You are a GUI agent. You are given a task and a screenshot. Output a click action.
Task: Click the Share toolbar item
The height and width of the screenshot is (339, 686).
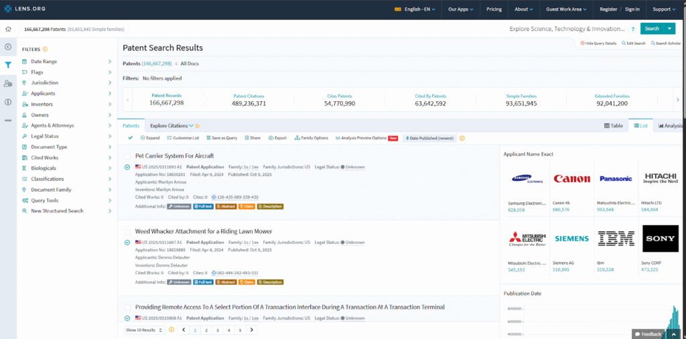click(253, 138)
